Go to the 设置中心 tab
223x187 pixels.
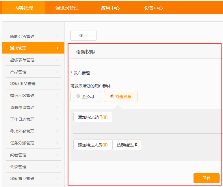click(x=154, y=8)
